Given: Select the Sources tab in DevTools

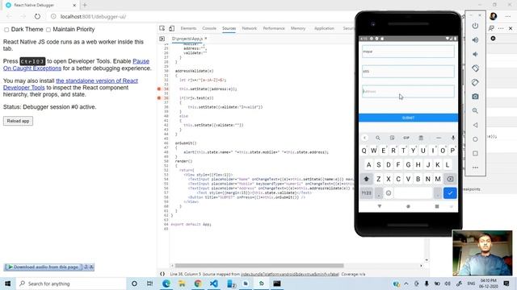Looking at the screenshot, I should pos(229,29).
